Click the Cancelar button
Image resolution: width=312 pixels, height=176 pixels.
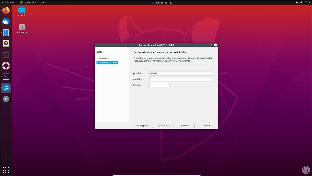click(206, 125)
